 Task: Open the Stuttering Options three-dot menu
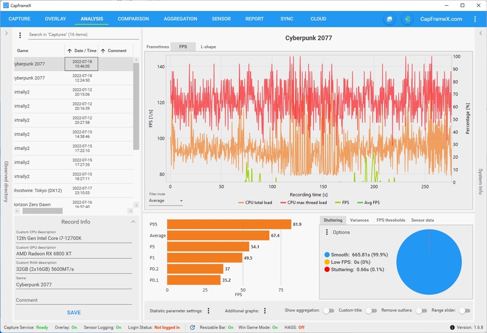327,232
